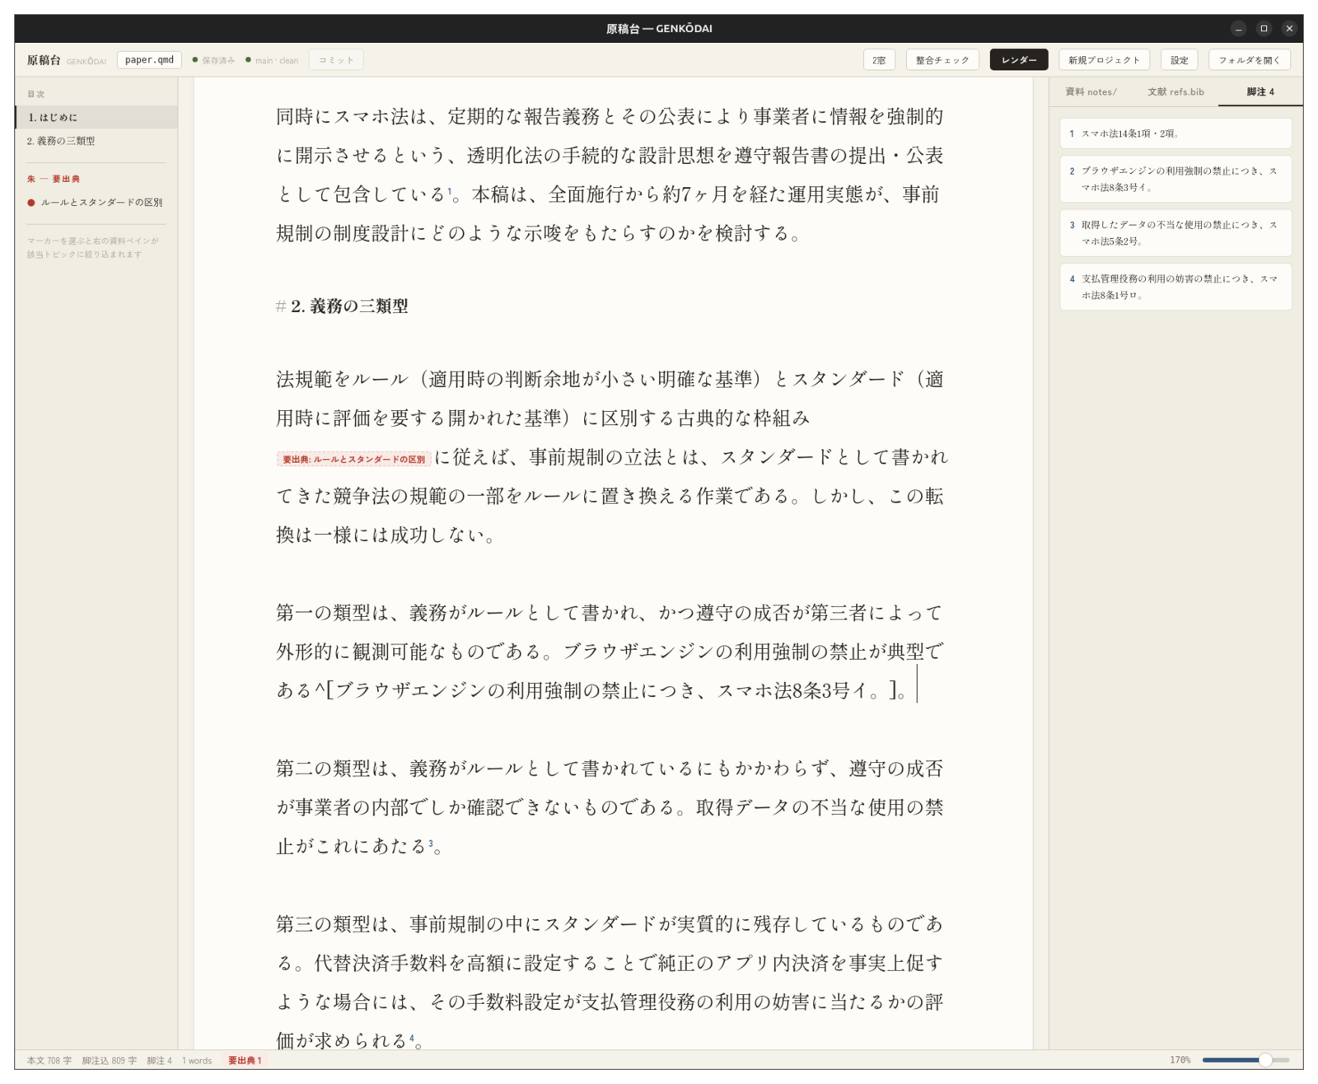The image size is (1318, 1084).
Task: Click フォルダを開く to open folder
Action: click(x=1249, y=60)
